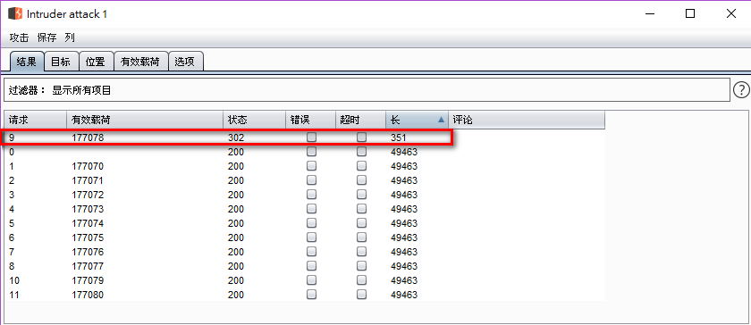The image size is (751, 325).
Task: Select status cell 302
Action: coord(236,137)
